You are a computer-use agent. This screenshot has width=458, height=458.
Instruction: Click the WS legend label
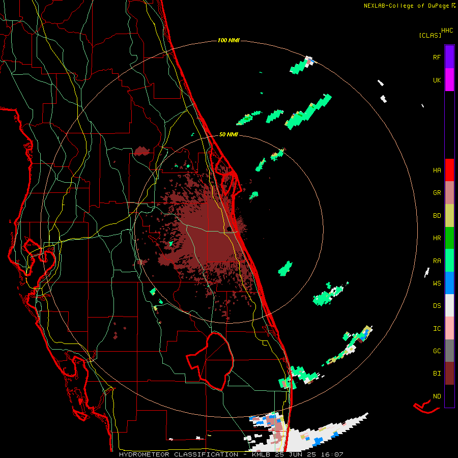(x=437, y=283)
